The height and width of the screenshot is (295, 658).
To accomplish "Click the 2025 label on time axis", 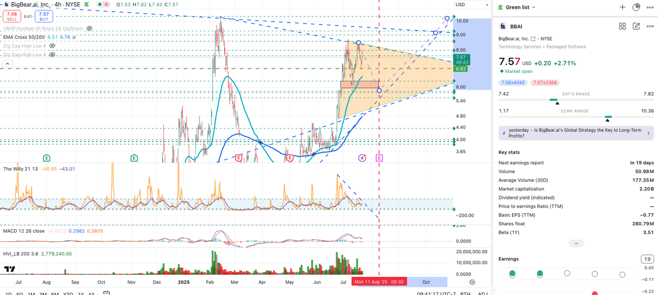I will [x=183, y=281].
